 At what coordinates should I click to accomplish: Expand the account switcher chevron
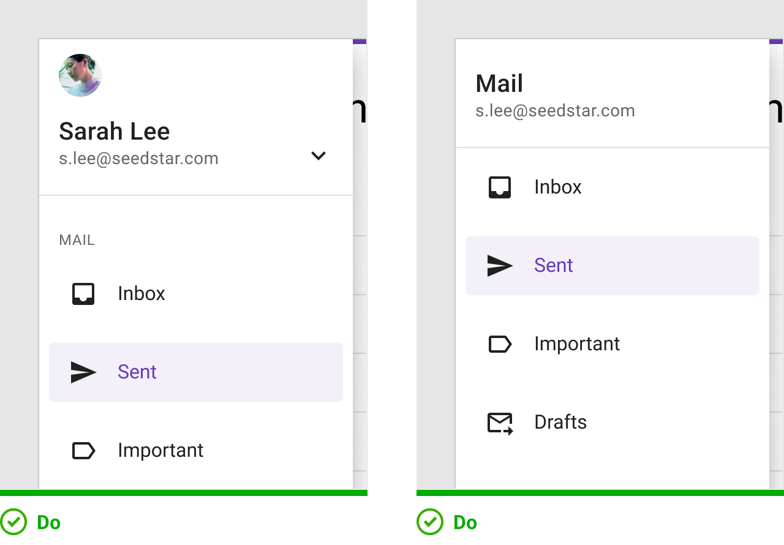click(318, 156)
